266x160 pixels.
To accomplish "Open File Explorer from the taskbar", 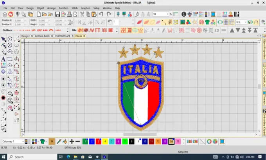I will [75, 157].
